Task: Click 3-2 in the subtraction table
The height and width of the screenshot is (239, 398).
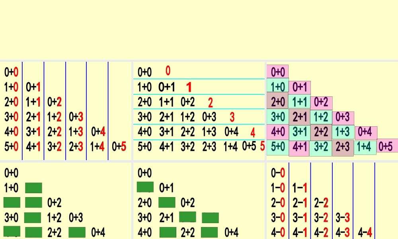Action: point(321,218)
